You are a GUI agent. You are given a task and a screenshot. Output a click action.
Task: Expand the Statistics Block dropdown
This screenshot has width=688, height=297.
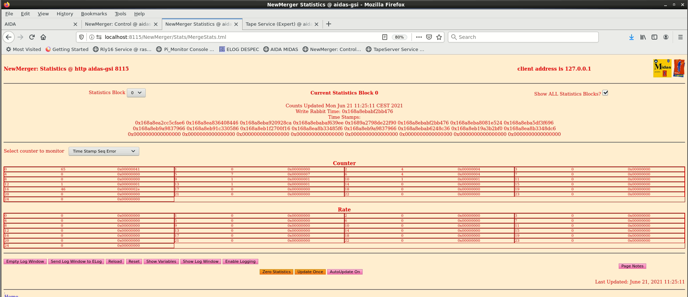(136, 93)
